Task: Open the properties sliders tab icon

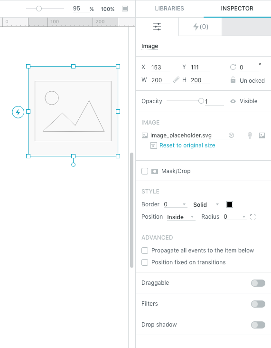Action: pos(157,27)
